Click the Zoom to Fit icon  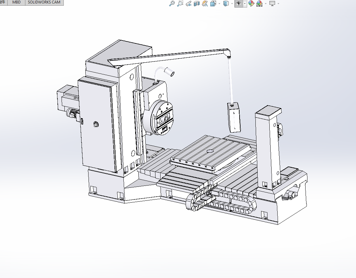172,3
